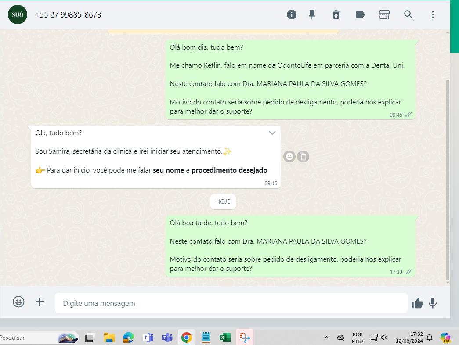
Task: Focus the 'Digite uma mensagem' input field
Action: (231, 303)
